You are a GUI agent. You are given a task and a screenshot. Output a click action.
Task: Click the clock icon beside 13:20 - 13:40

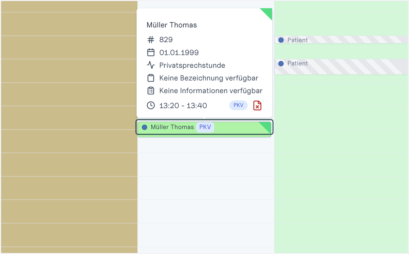(151, 105)
